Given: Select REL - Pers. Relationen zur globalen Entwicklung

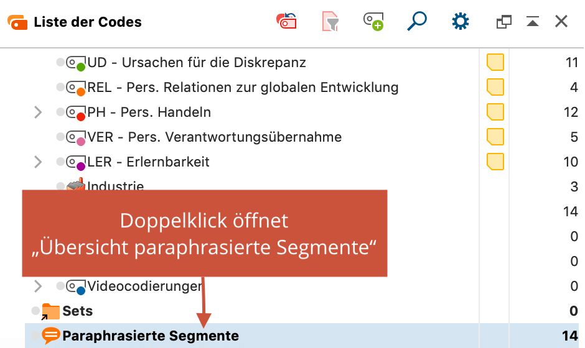Looking at the screenshot, I should pos(243,87).
